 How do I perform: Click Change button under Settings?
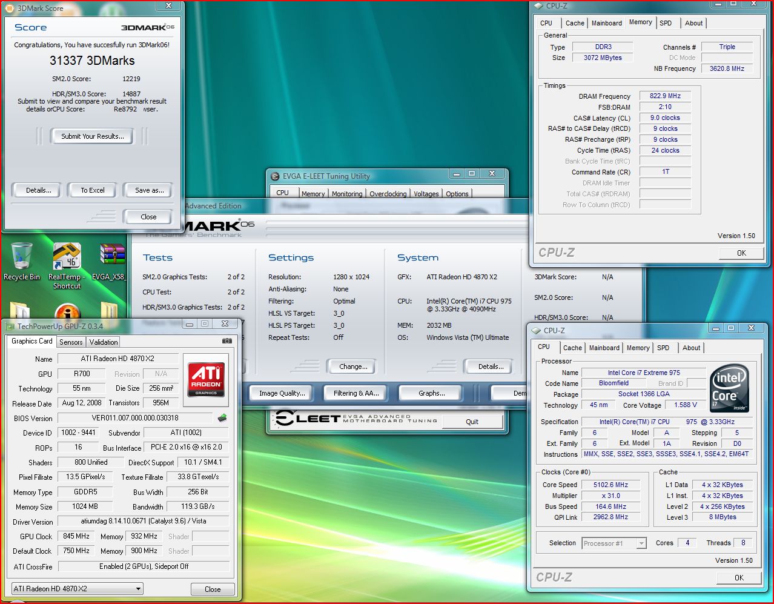click(x=353, y=367)
